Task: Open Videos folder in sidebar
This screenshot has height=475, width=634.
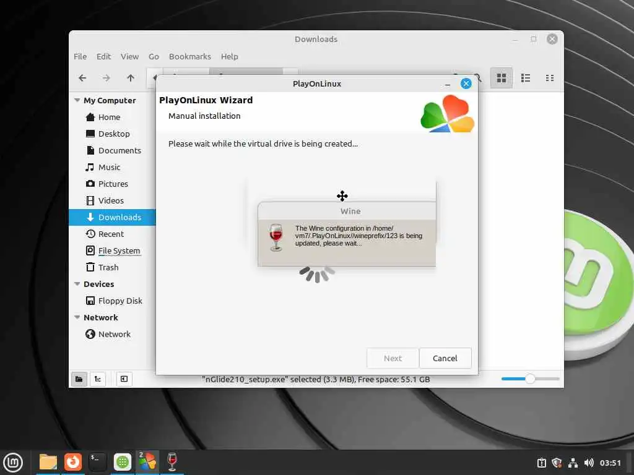Action: [x=112, y=200]
